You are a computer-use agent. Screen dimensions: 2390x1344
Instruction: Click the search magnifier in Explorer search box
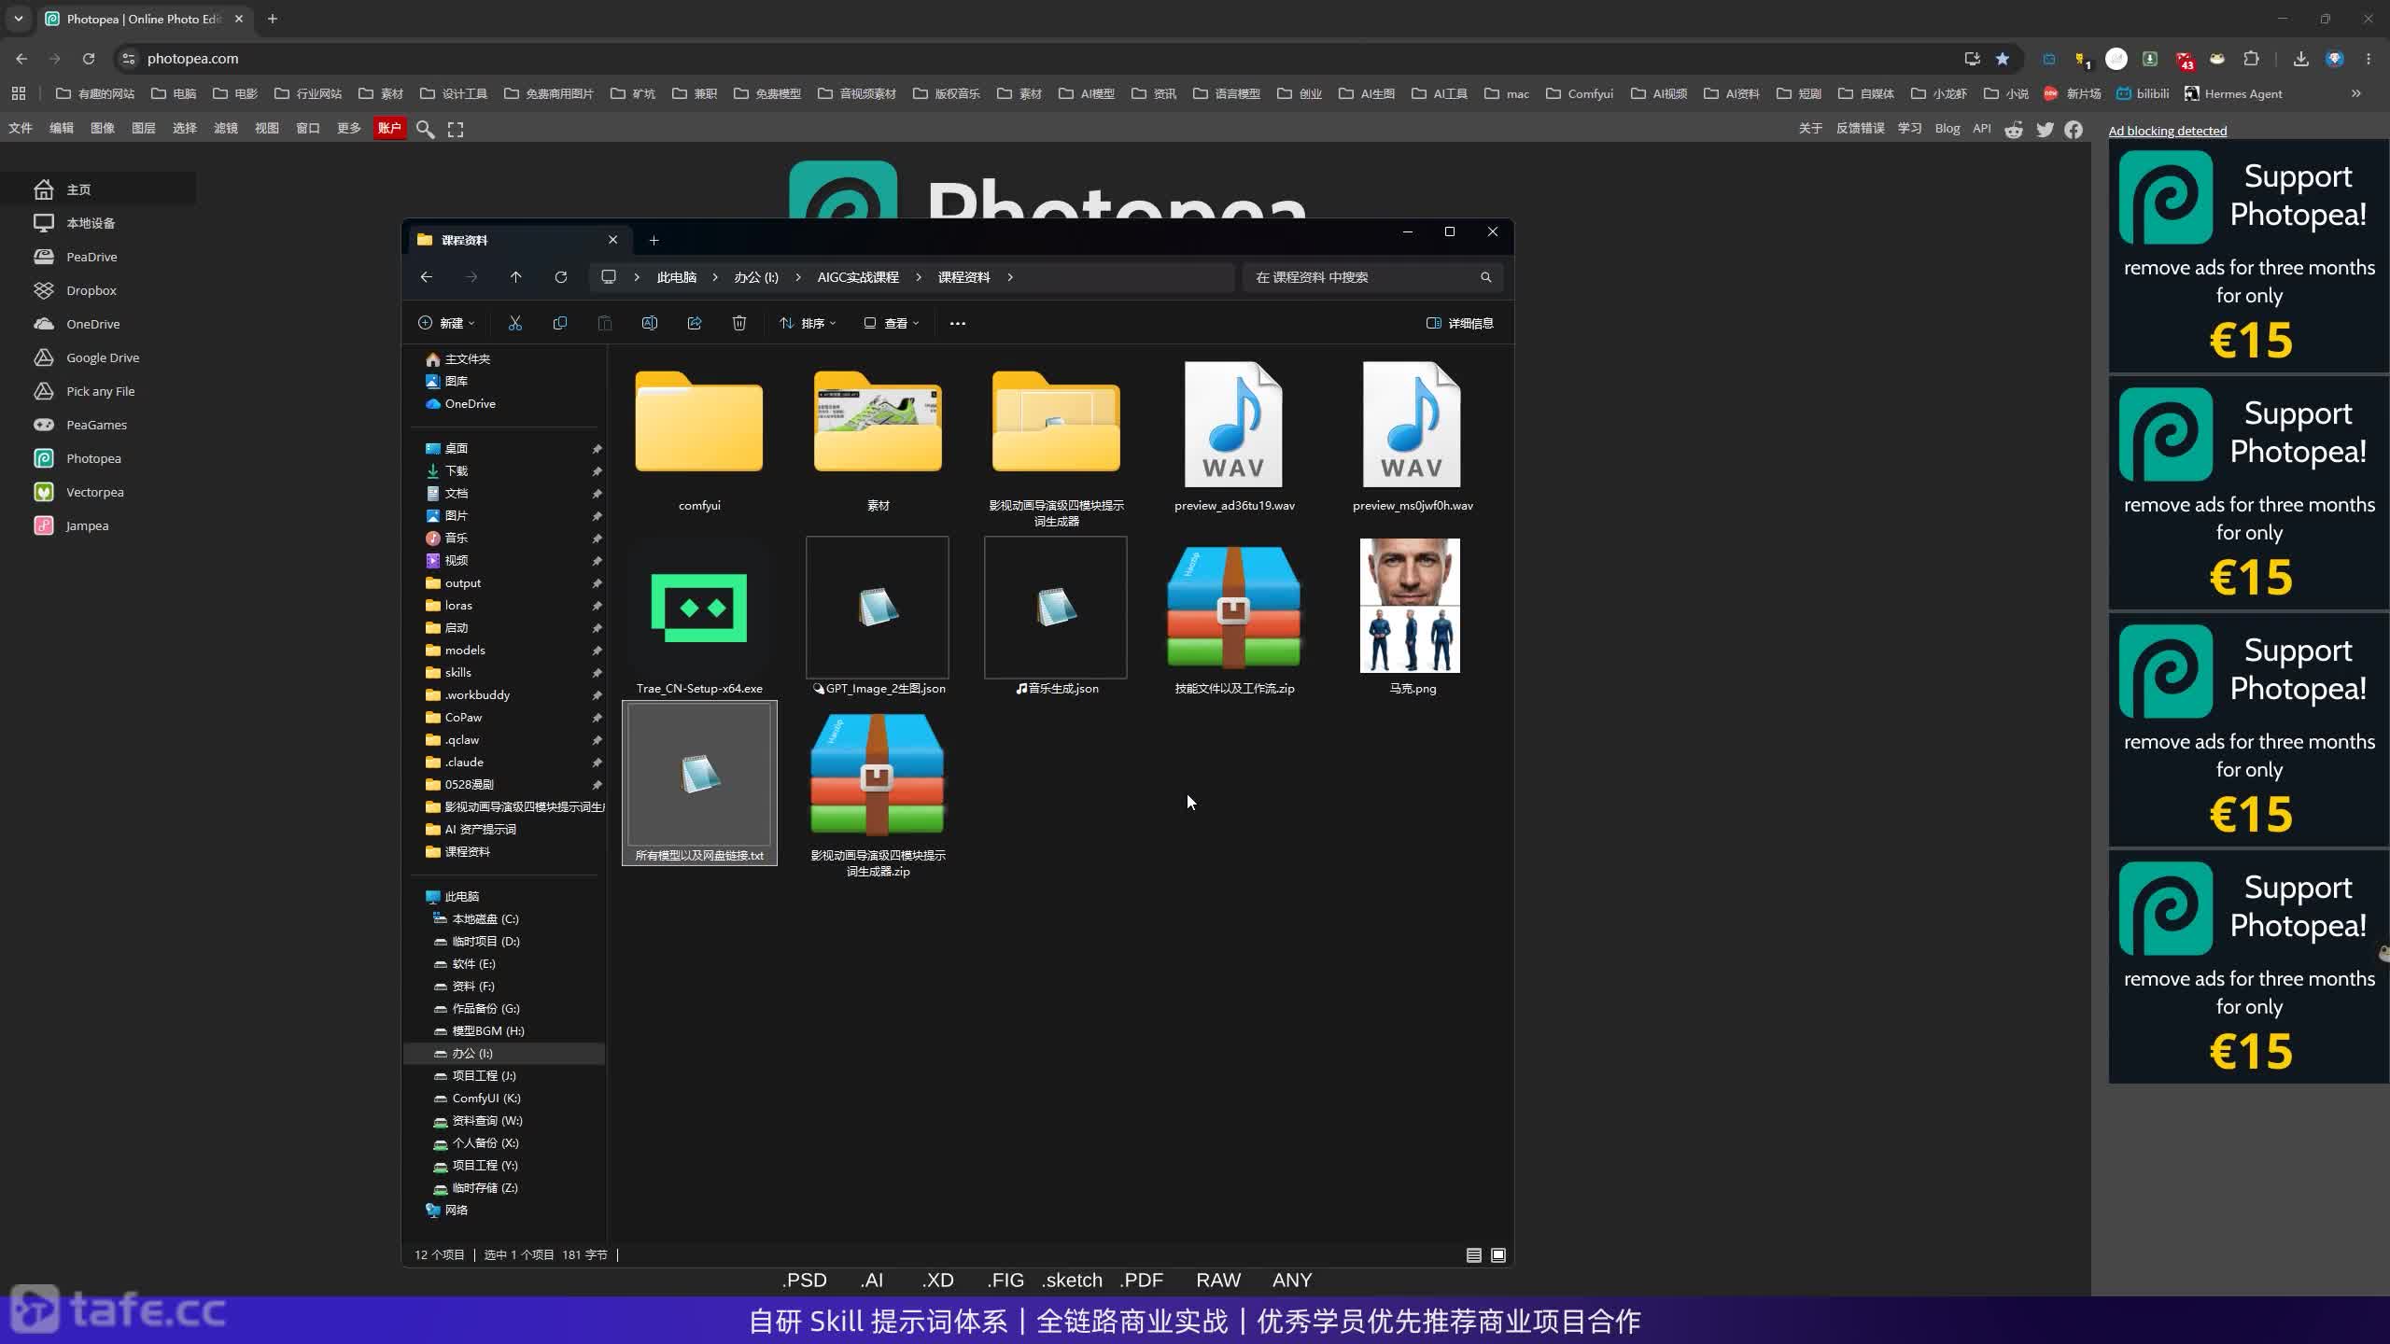tap(1485, 277)
